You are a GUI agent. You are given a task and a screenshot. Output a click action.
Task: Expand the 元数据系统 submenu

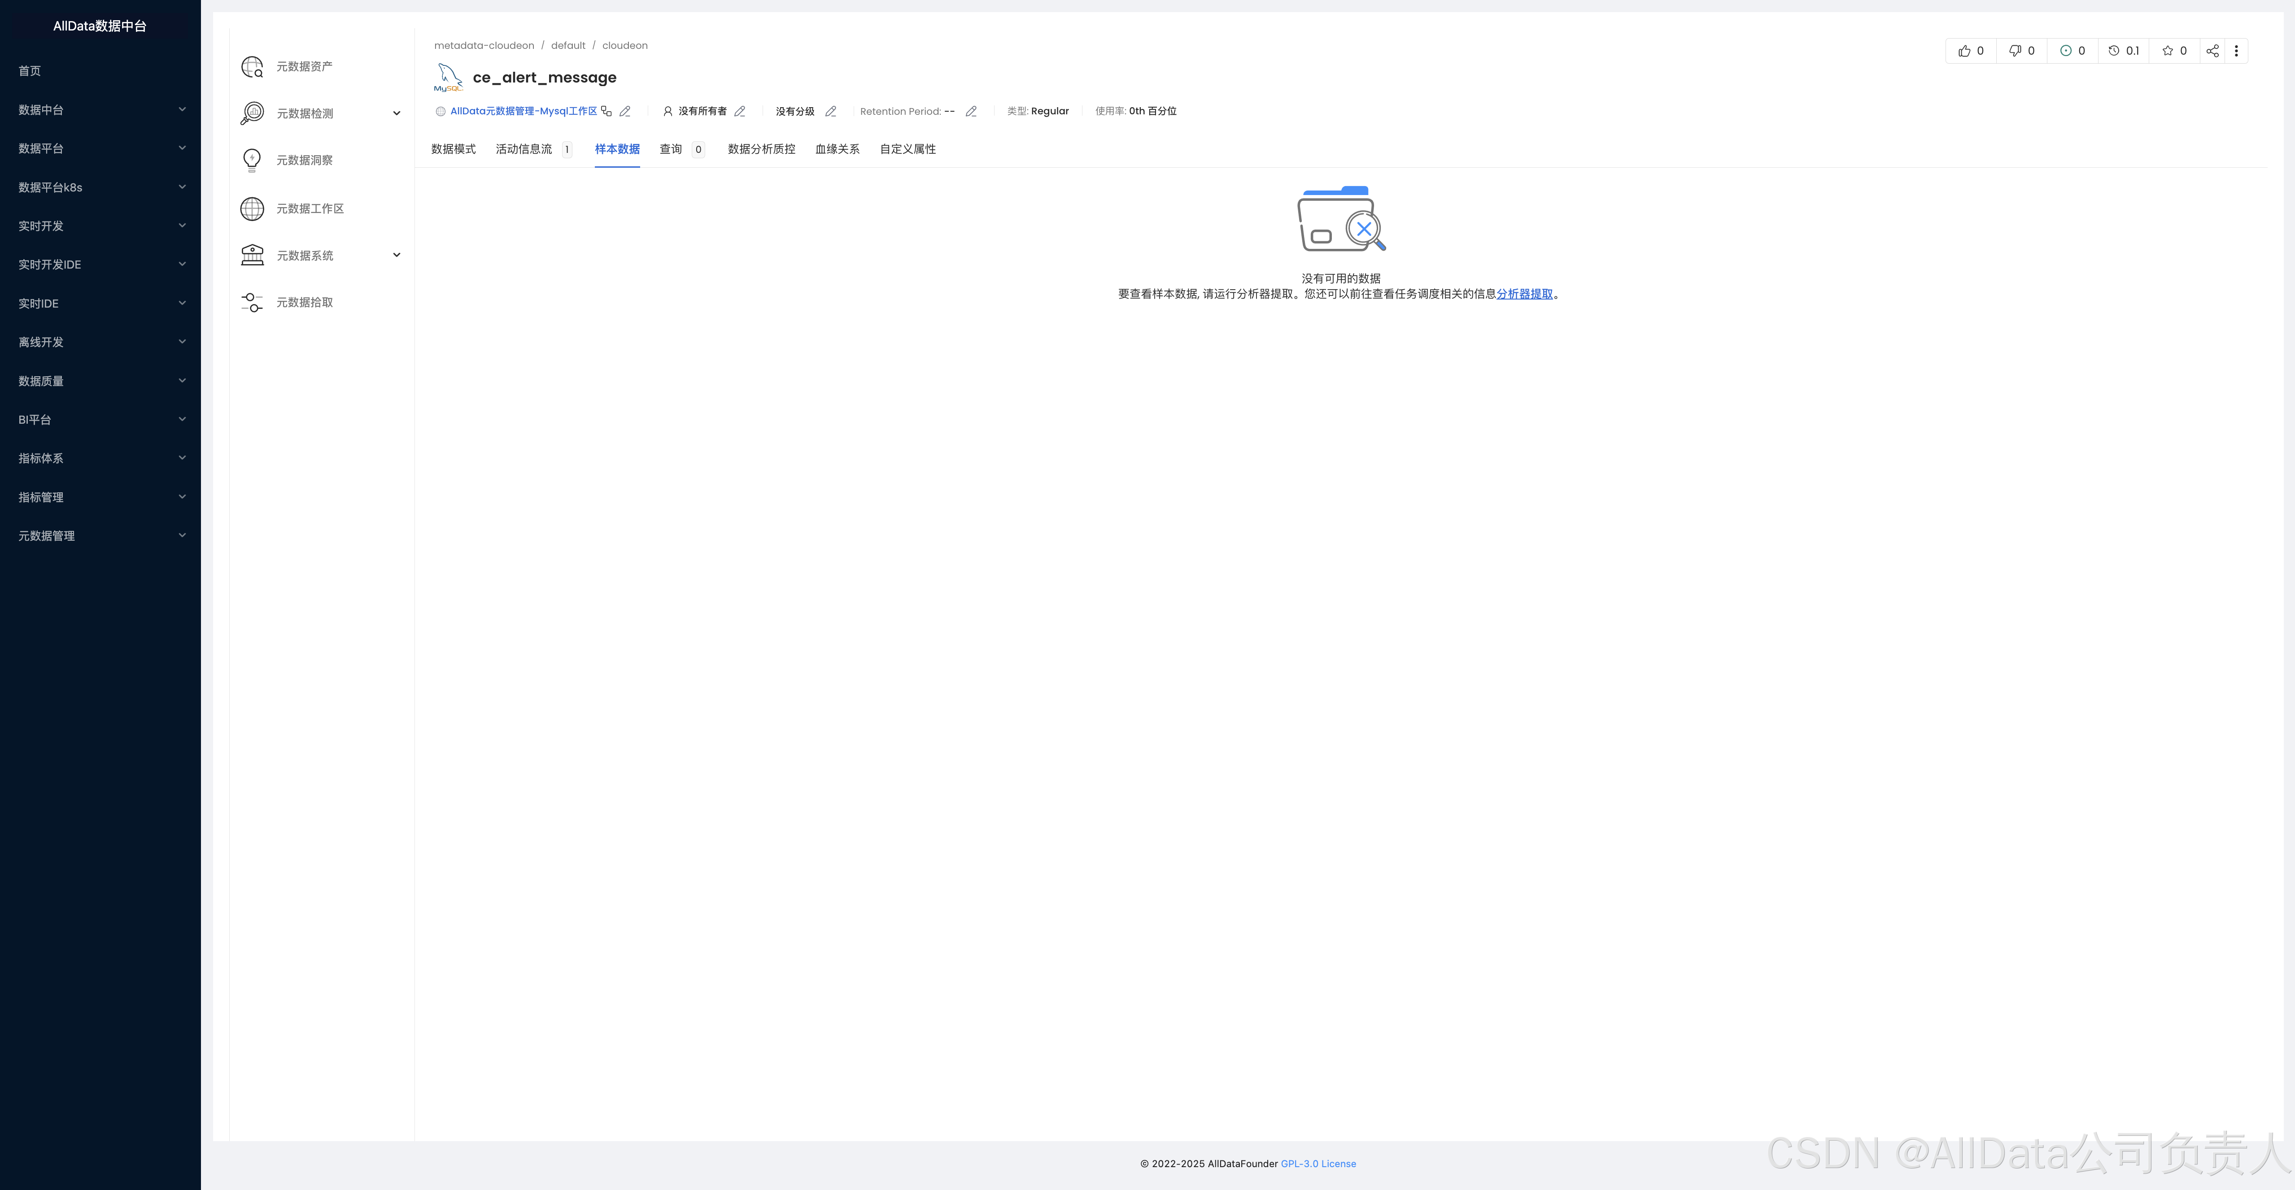pos(397,256)
